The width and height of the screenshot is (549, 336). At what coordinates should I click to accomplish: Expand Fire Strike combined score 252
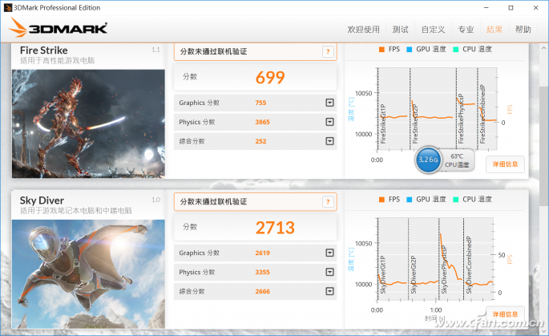[x=329, y=141]
